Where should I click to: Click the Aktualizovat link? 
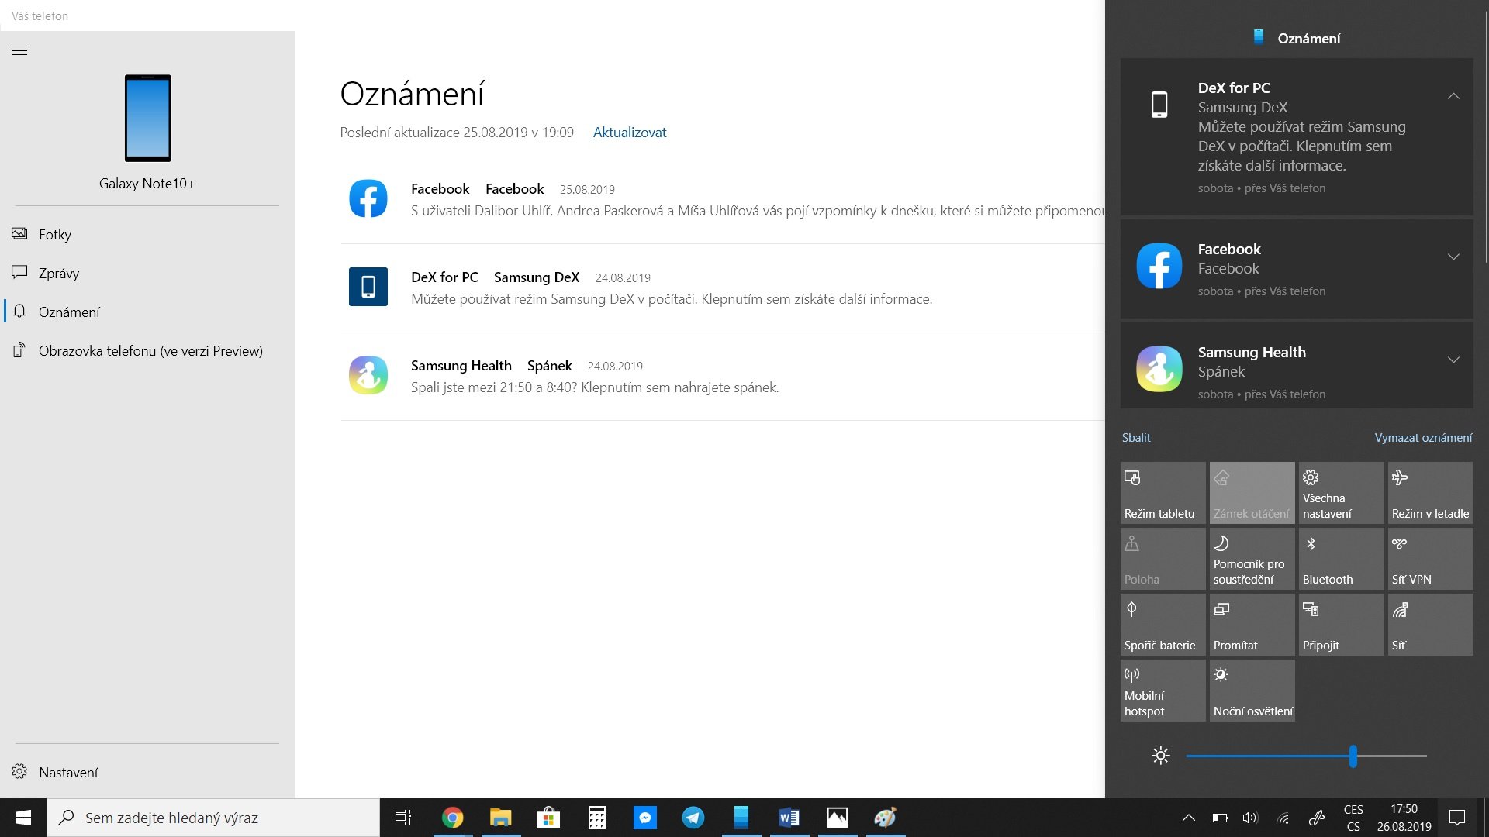coord(630,133)
